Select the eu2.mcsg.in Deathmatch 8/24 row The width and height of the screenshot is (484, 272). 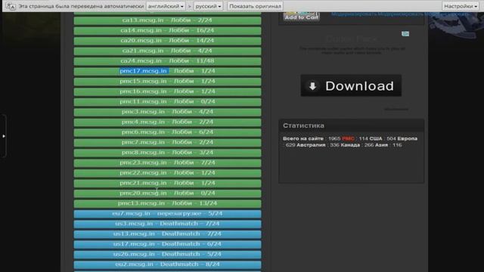167,264
